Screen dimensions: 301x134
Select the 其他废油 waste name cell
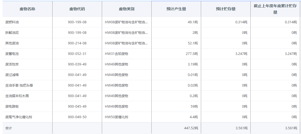tap(12, 43)
